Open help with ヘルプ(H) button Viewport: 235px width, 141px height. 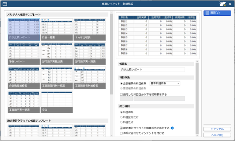click(217, 135)
